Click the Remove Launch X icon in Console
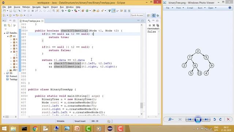Screen dimensions: 234x132 coord(154,25)
